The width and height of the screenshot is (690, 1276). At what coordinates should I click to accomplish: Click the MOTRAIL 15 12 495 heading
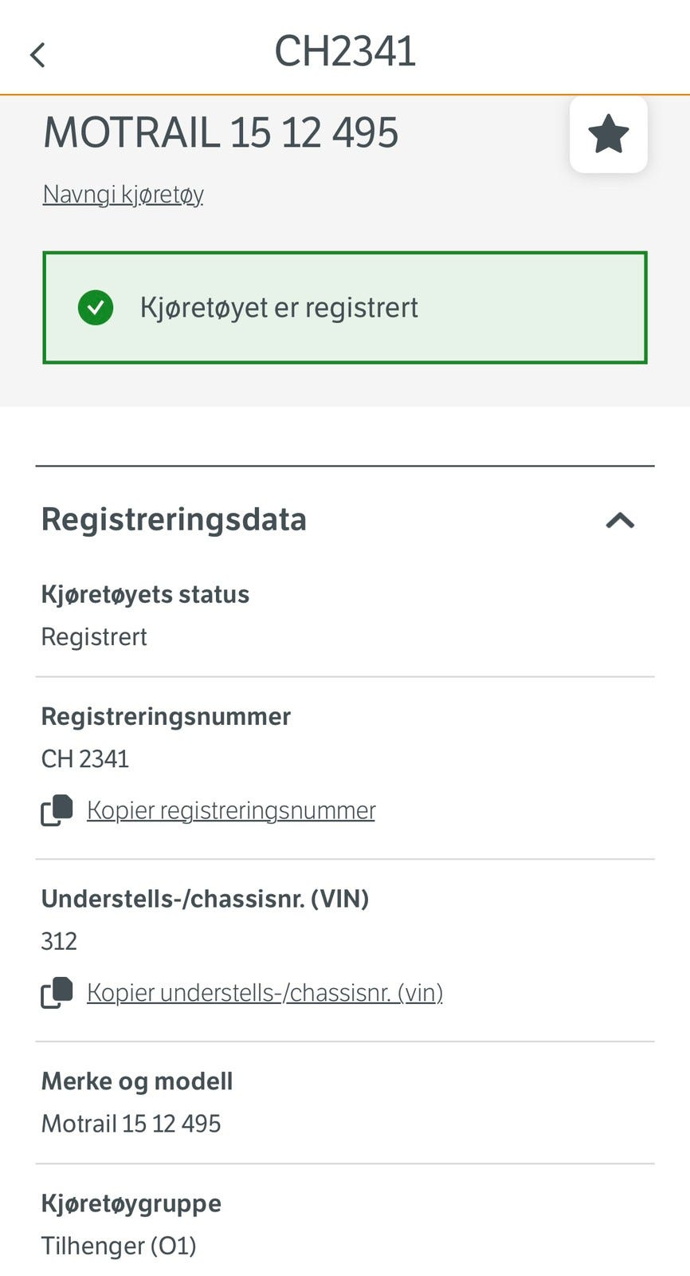[221, 132]
